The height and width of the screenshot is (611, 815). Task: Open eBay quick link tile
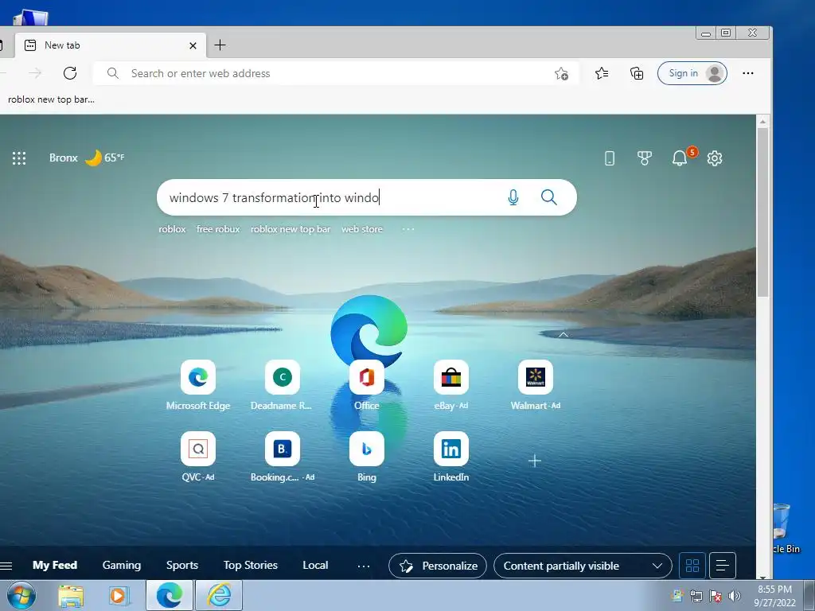[450, 385]
